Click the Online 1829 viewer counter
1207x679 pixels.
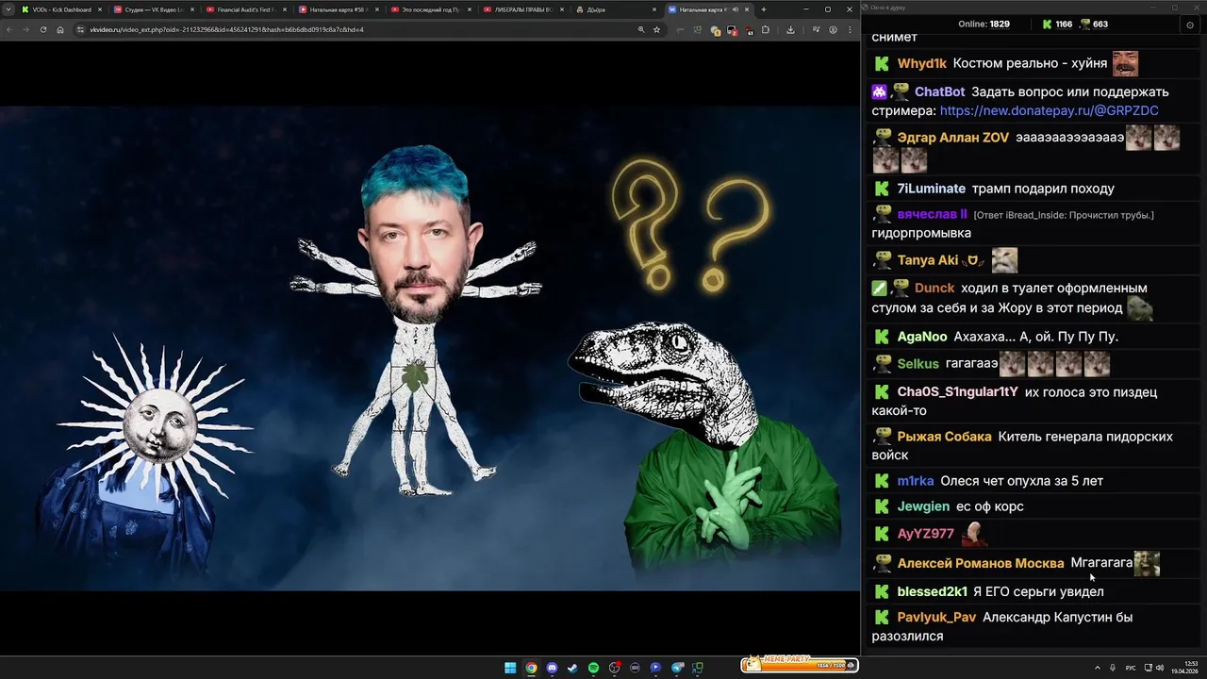(x=984, y=25)
